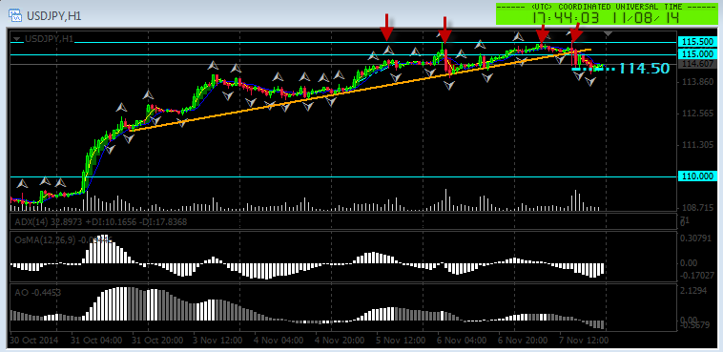
Task: Select the 110.000 cyan price label
Action: (697, 176)
